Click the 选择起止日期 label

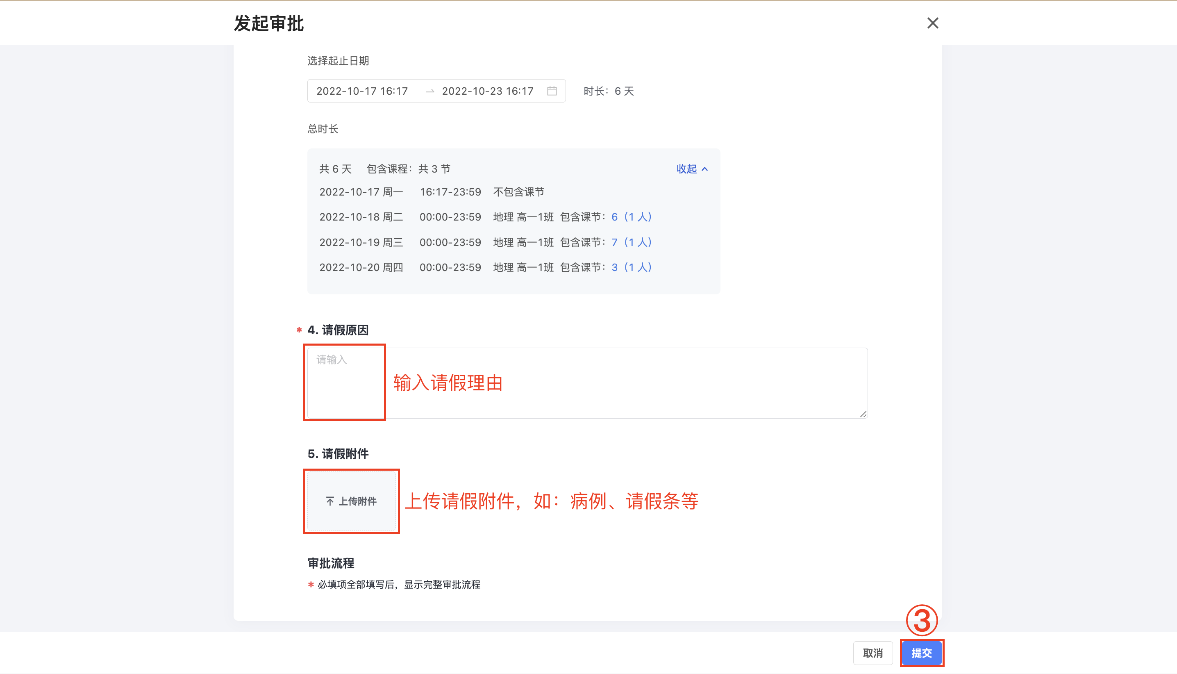click(338, 61)
